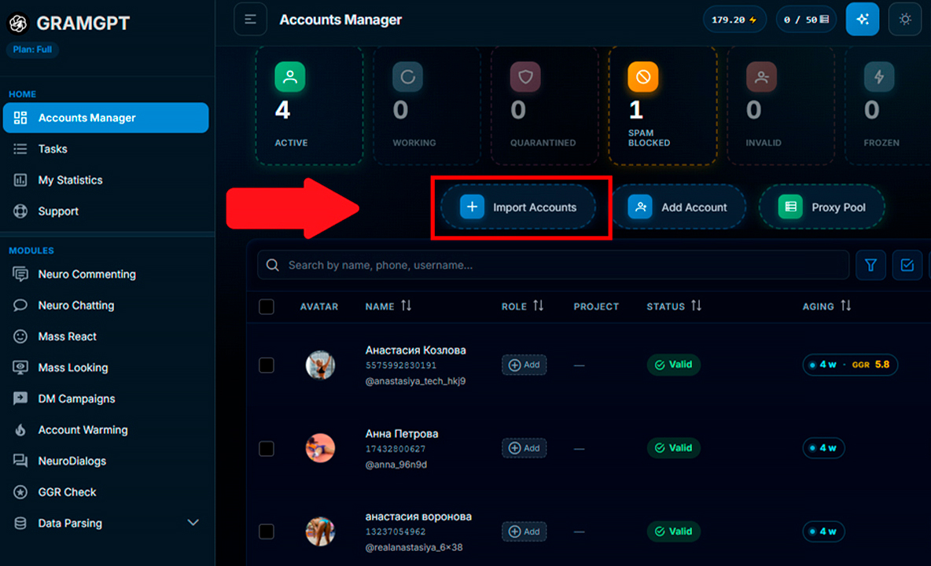Focus the account search field
931x566 pixels.
pos(553,265)
